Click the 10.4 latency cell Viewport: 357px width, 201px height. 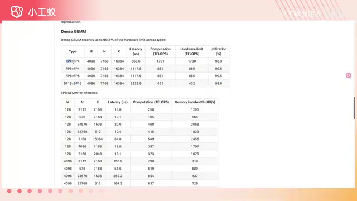pyautogui.click(x=118, y=132)
